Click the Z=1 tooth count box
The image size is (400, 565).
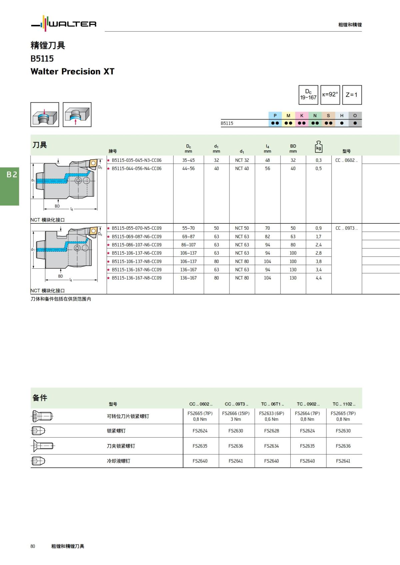point(352,95)
